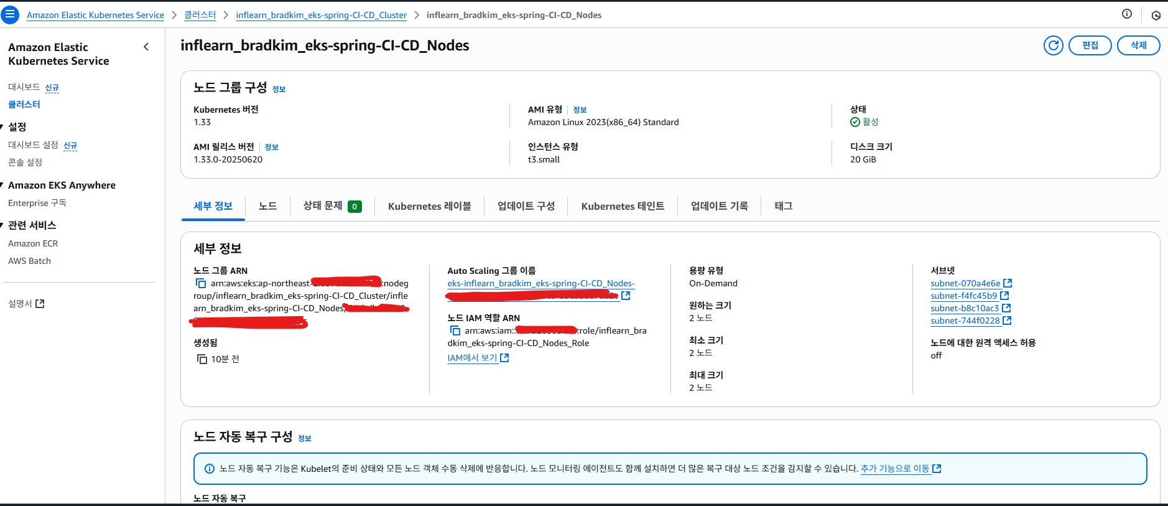Click the Kubernetes version 1.33 value

pyautogui.click(x=202, y=122)
